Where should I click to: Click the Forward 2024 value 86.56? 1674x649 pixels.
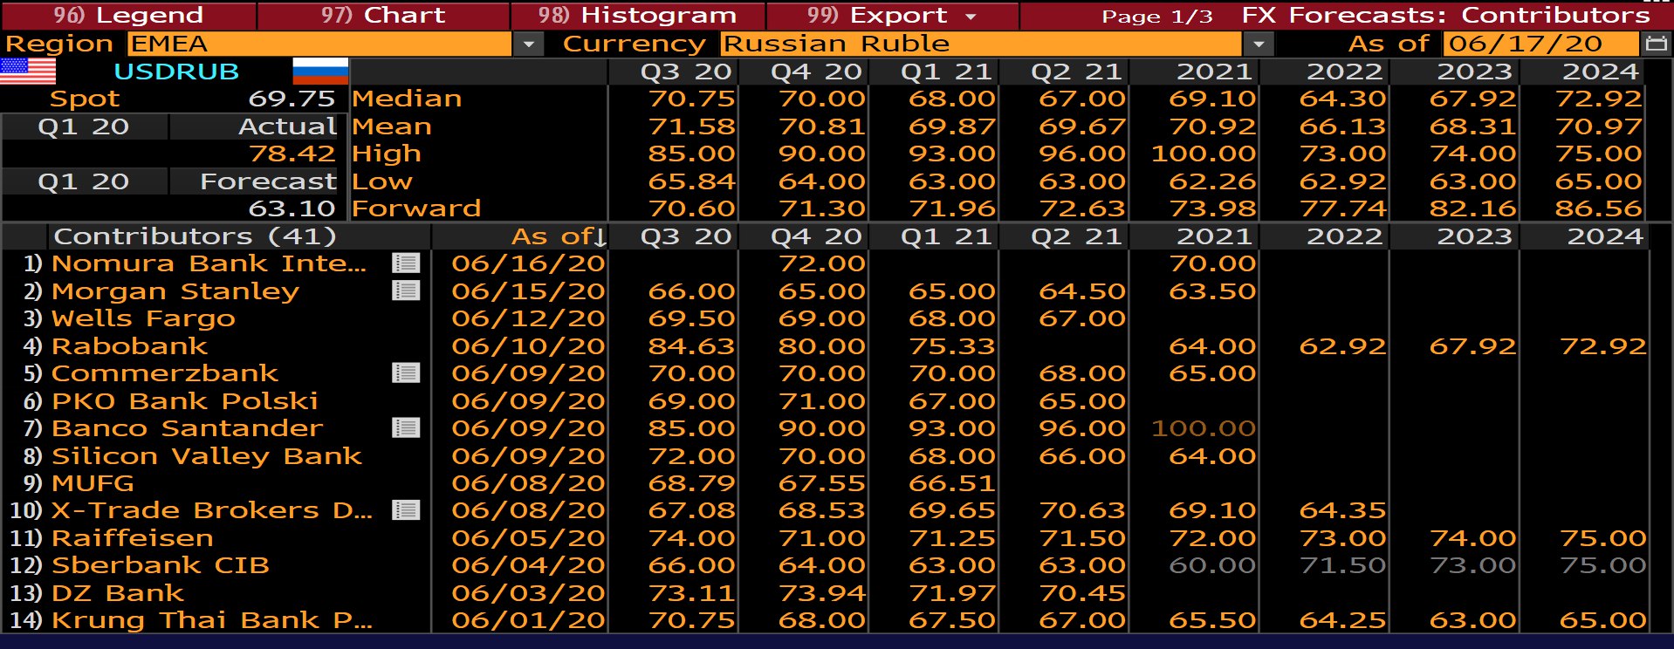pyautogui.click(x=1599, y=208)
